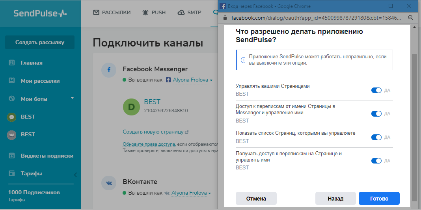421x210 pixels.
Task: Click the Главная sidebar icon
Action: 11,63
